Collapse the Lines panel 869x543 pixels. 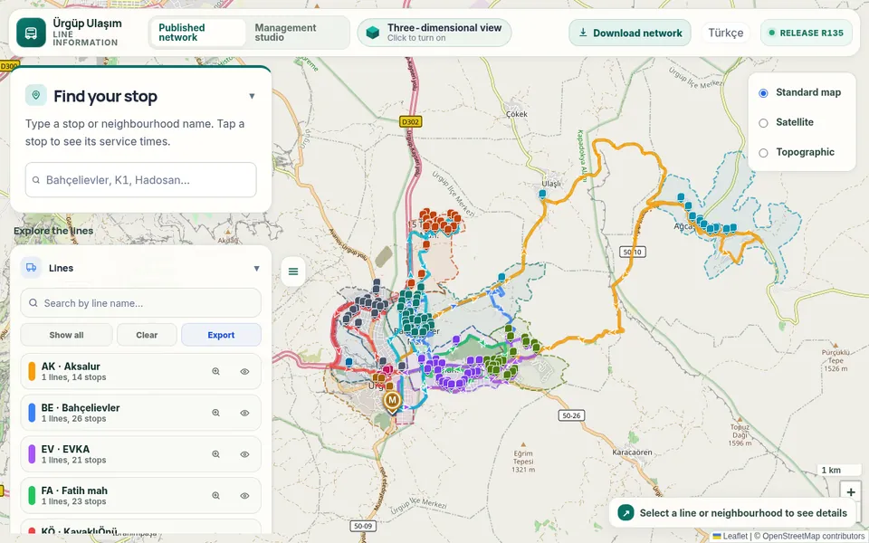256,268
